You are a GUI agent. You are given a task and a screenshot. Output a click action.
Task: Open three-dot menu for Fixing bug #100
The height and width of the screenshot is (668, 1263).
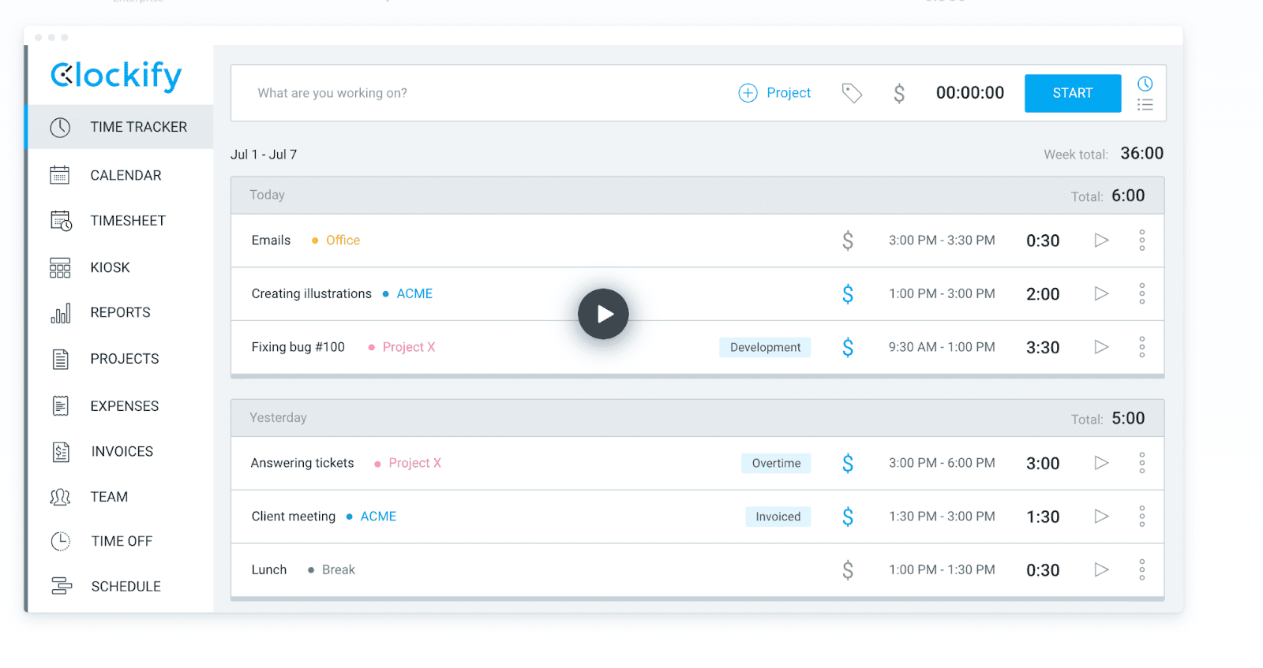1141,347
